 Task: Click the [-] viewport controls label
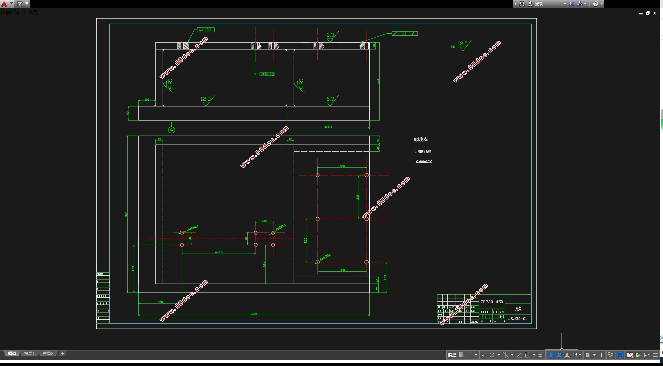pos(4,13)
